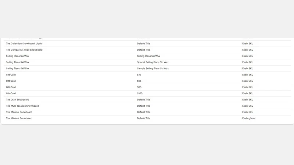Click Default Title for The Multi-location Snowboard
Screen dimensions: 294x165
click(x=144, y=106)
